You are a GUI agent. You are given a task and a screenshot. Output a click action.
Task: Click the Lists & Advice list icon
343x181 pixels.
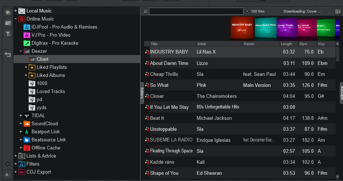click(21, 156)
